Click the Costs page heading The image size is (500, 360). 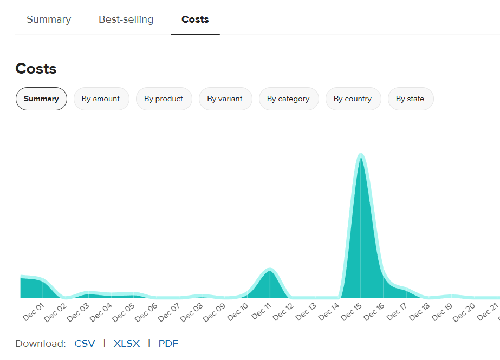tap(36, 69)
